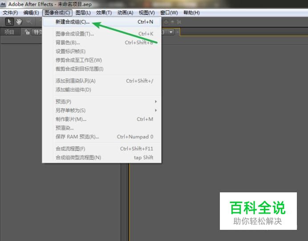Choose 裁剪合成到目标范围(I) entry
Screen dimensions: 308x241
pos(102,69)
